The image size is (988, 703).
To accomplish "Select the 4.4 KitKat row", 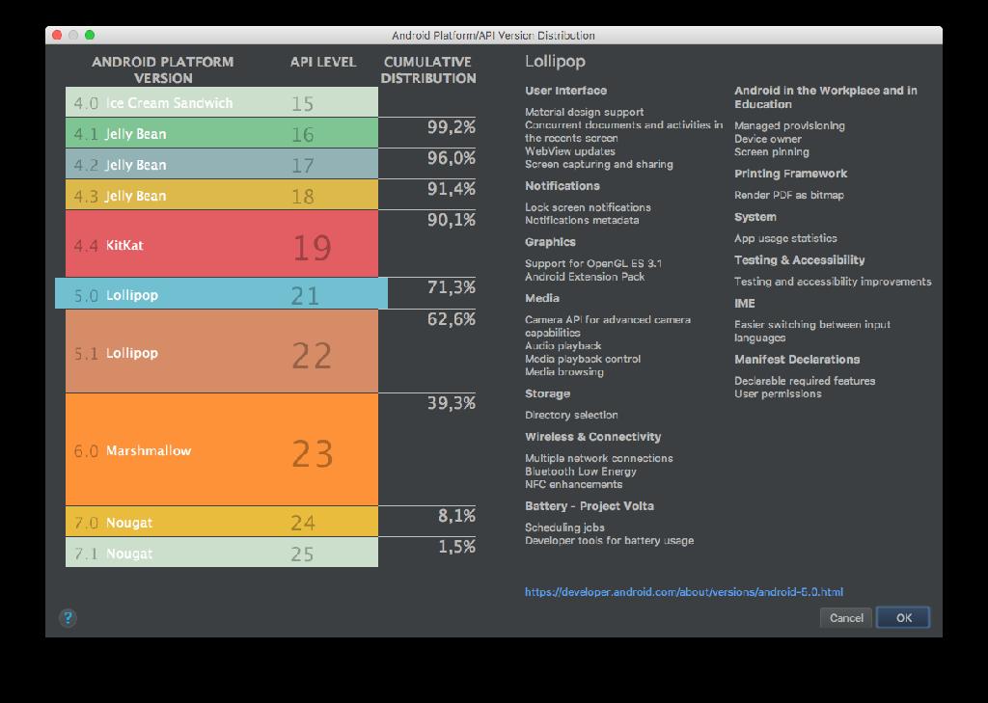I will coord(222,244).
